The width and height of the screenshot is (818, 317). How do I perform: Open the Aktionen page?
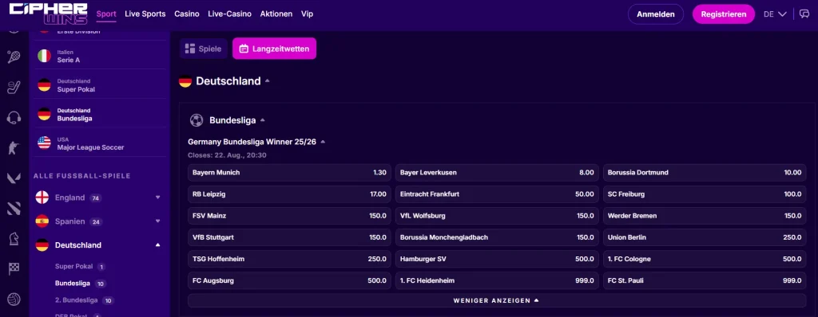click(276, 14)
